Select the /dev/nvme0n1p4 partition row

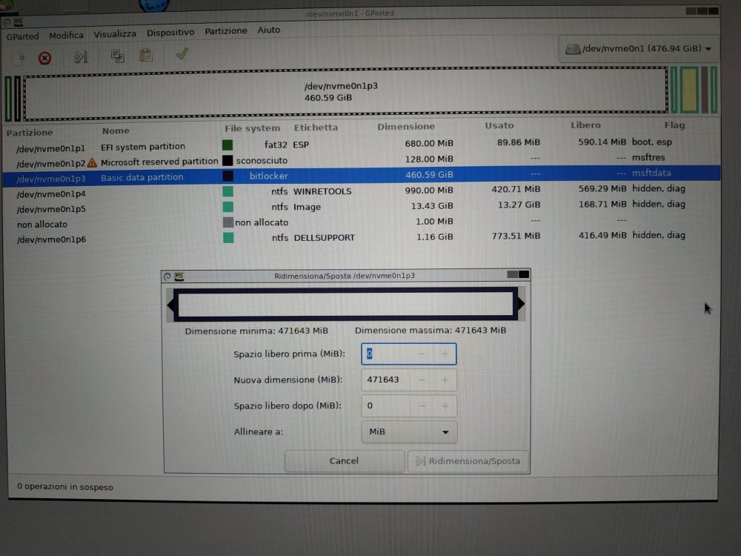point(362,191)
